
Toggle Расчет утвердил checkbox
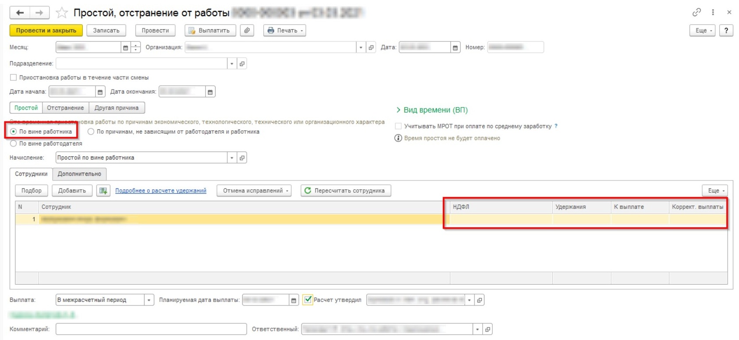point(308,300)
